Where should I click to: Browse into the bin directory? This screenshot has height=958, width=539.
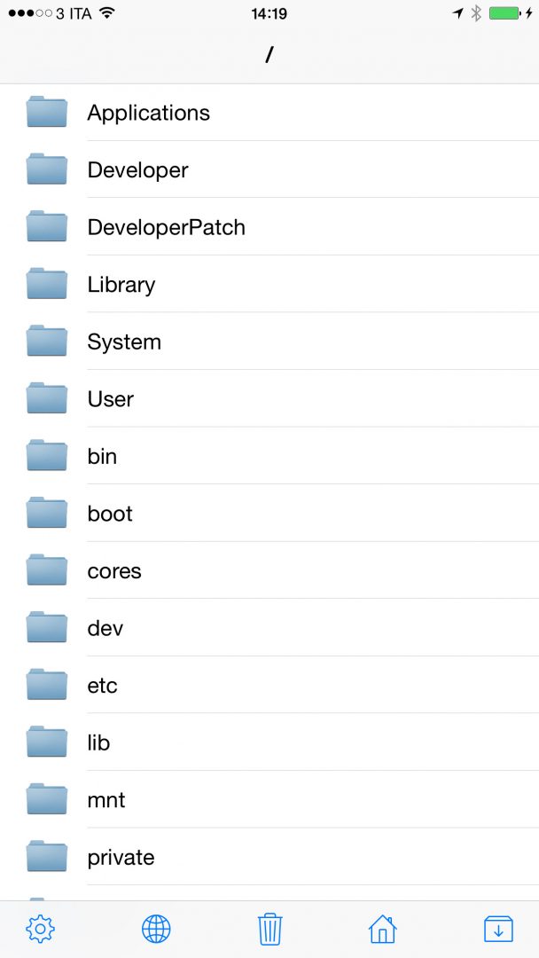coord(102,456)
